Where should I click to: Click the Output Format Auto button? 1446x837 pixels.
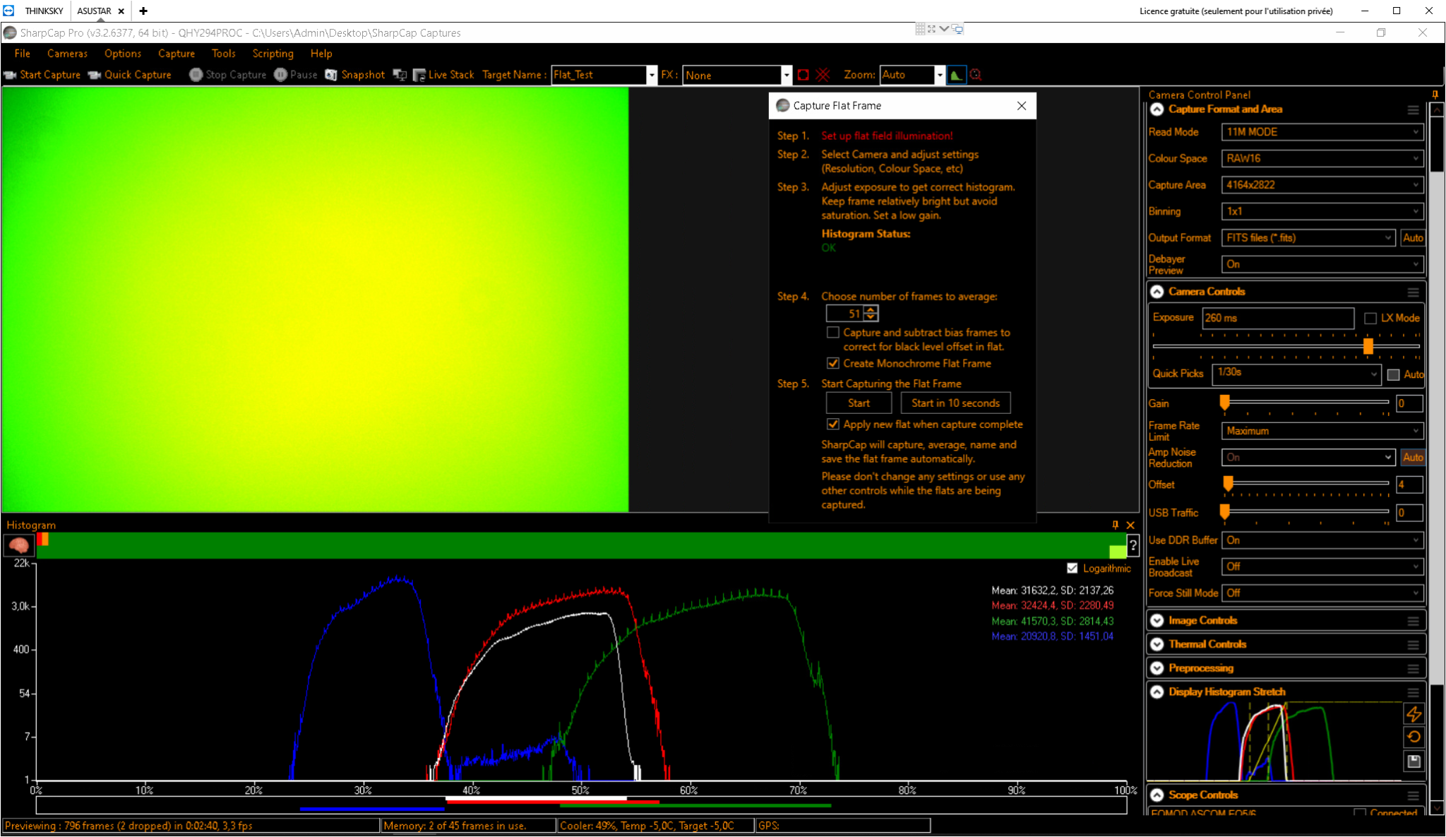(1413, 238)
